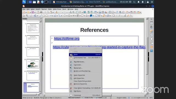The width and height of the screenshot is (176, 99).
Task: Insert a chart using toolbar icon
Action: 106,12
